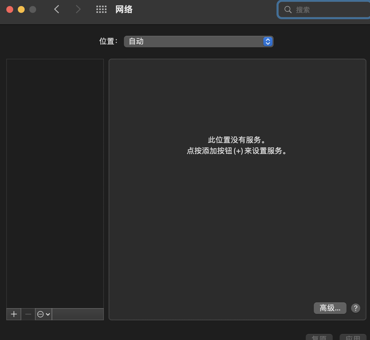Focus the 搜索 search field
Screen dimensions: 370x340
pos(324,10)
